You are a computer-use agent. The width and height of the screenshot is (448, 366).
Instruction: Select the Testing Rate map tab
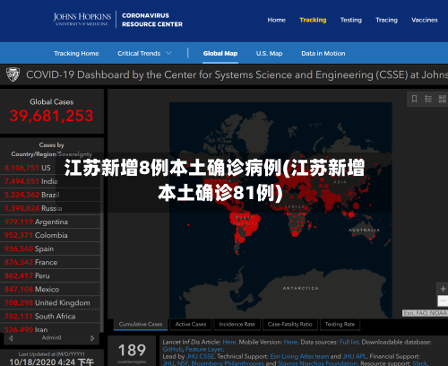click(x=340, y=324)
